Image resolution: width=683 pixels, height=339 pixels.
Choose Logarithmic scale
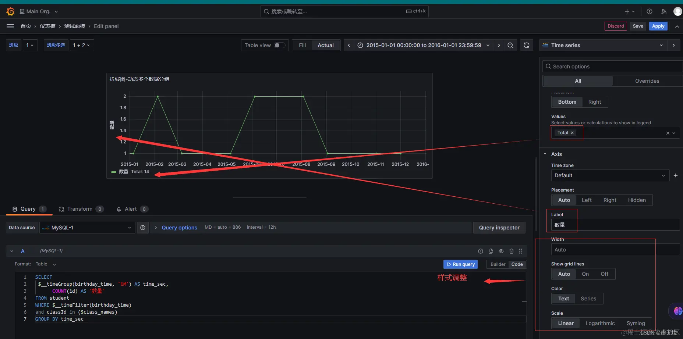coord(600,323)
